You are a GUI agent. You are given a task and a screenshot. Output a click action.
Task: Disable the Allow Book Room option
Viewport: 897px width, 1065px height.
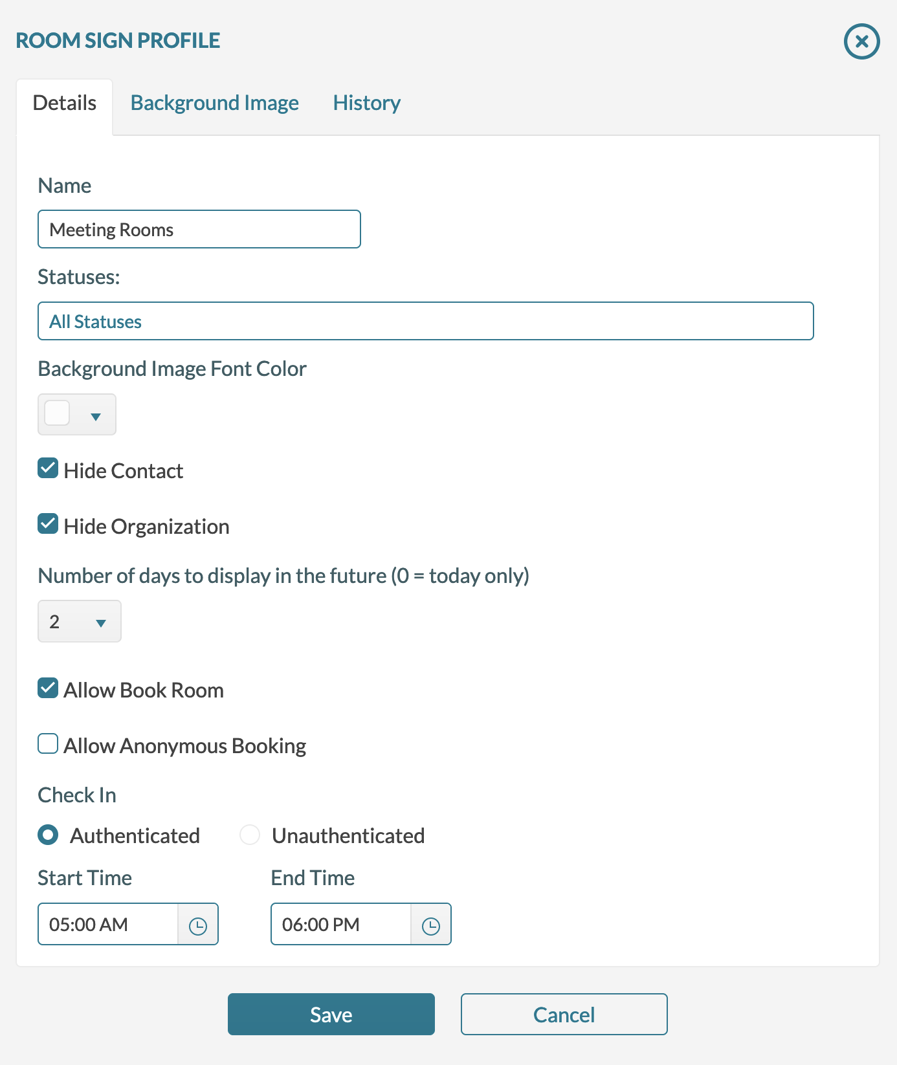[48, 688]
